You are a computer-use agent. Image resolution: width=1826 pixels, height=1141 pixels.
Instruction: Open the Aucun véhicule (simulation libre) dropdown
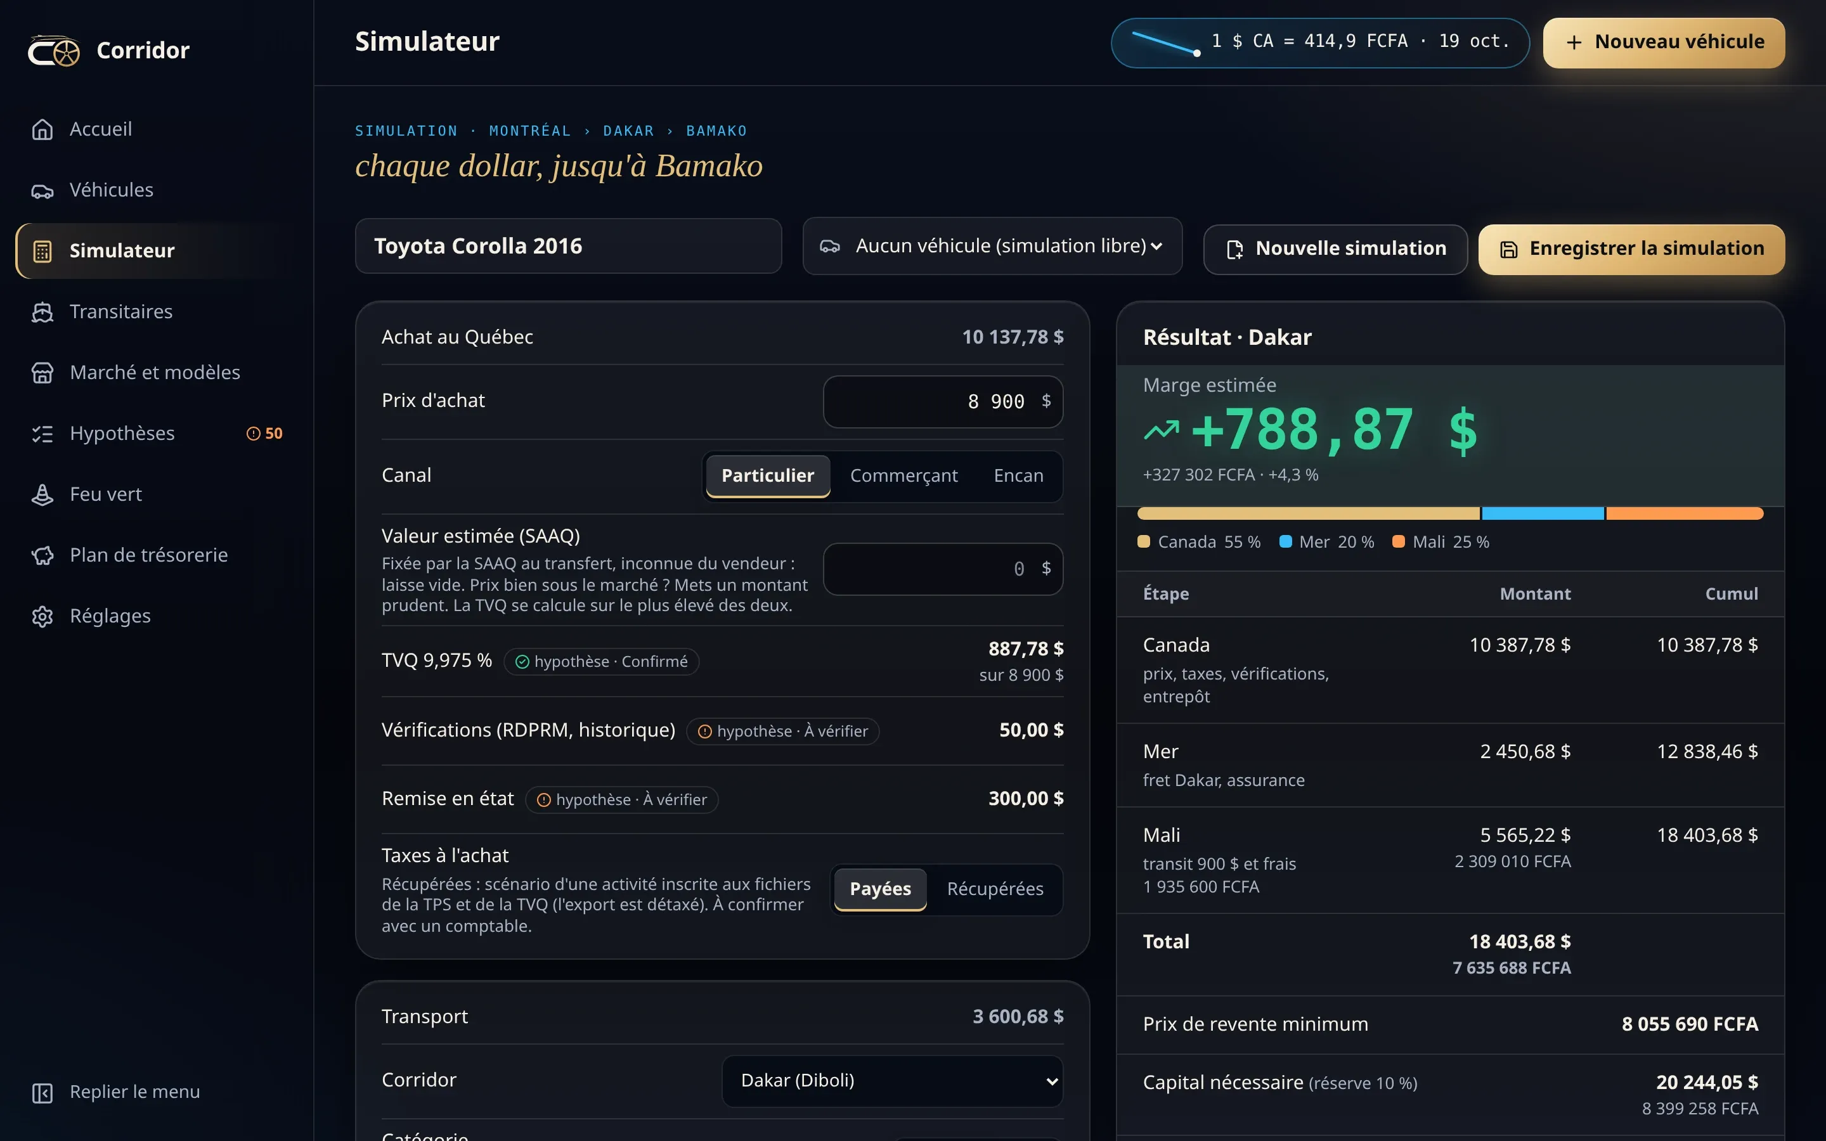(992, 246)
